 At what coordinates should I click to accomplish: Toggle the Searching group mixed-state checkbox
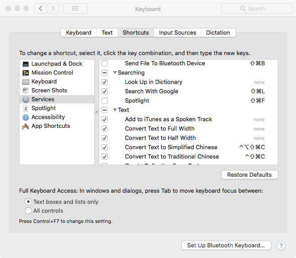pos(105,73)
